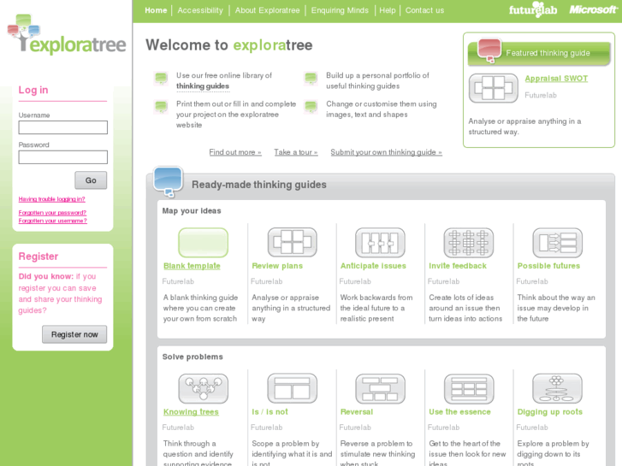Open the Enquiring Minds menu item

[340, 10]
